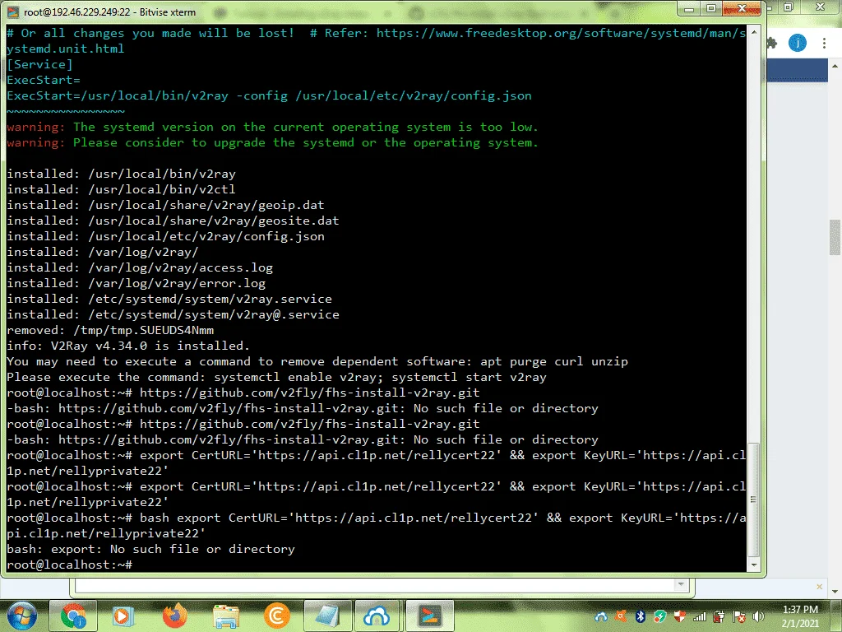The width and height of the screenshot is (842, 632).
Task: Open the Chrome profile avatar 'j'
Action: point(798,43)
